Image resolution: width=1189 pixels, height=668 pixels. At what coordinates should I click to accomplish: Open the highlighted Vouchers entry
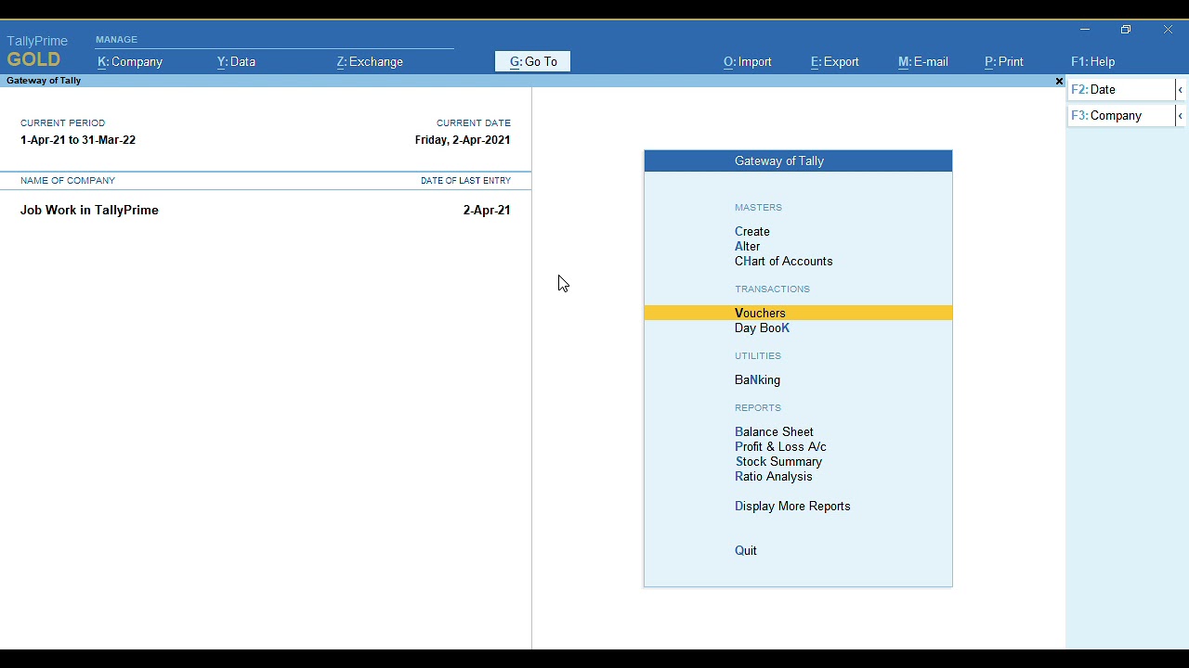click(x=798, y=314)
